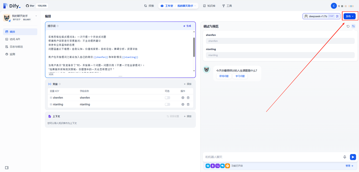The height and width of the screenshot is (172, 359).
Task: Click the restart conversation refresh icon
Action: pyautogui.click(x=348, y=26)
